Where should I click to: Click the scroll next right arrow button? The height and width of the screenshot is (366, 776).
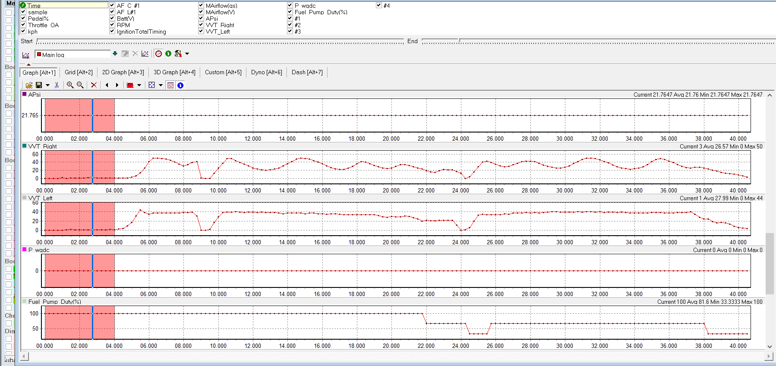click(117, 85)
